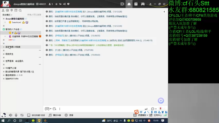Click the collapse-to-mini window arrow icon
Screen dimensions: 219x123
tap(150, 4)
